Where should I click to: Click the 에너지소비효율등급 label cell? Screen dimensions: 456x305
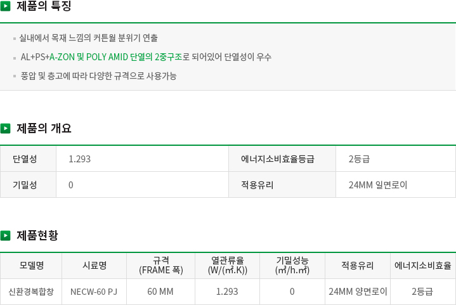pyautogui.click(x=282, y=159)
